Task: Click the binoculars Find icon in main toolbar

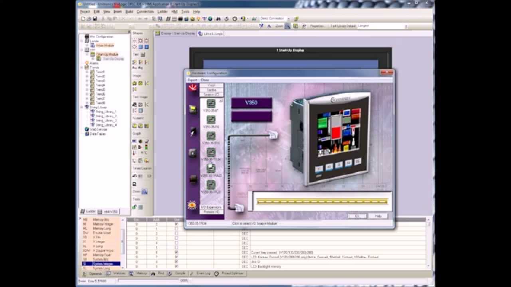Action: click(218, 18)
